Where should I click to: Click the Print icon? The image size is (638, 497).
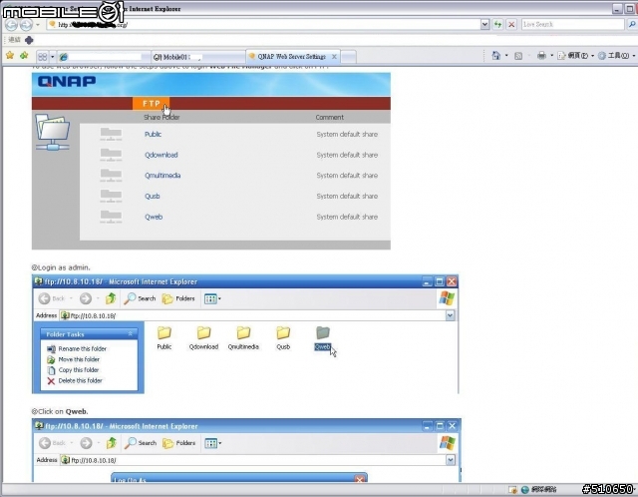pos(541,56)
